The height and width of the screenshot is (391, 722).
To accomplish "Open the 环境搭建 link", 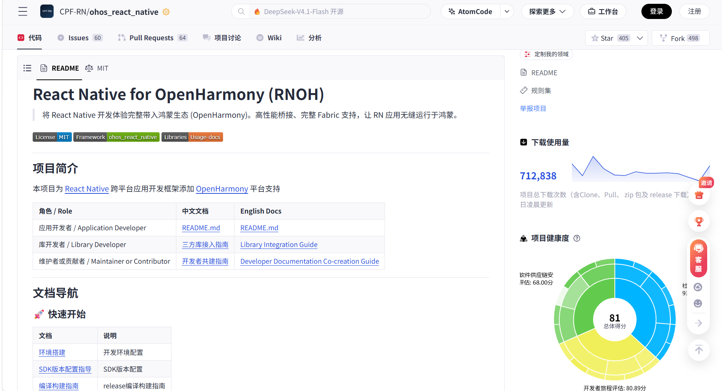I will coord(52,352).
